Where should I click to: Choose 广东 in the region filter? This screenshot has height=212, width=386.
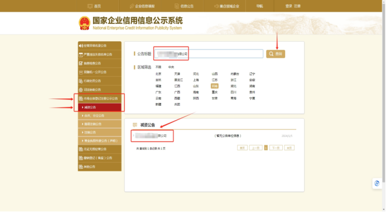click(x=158, y=92)
